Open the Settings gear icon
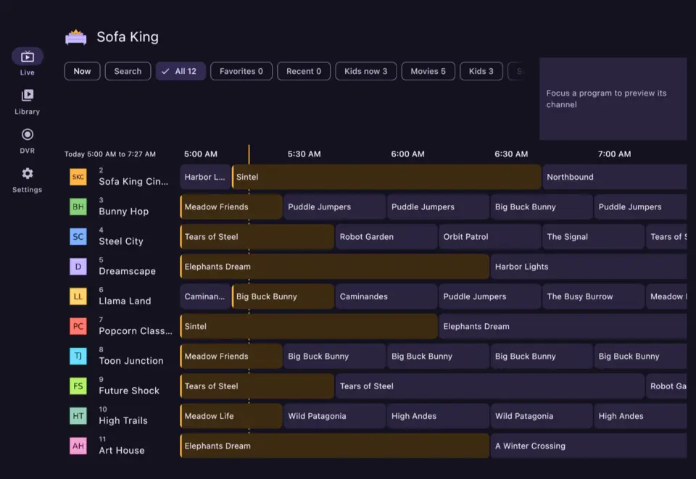 [27, 173]
